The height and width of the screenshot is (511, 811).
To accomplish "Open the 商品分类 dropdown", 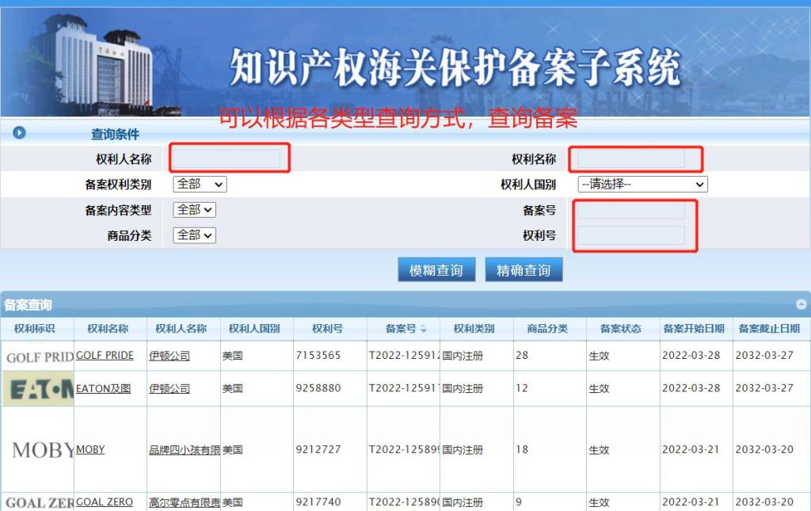I will tap(194, 235).
